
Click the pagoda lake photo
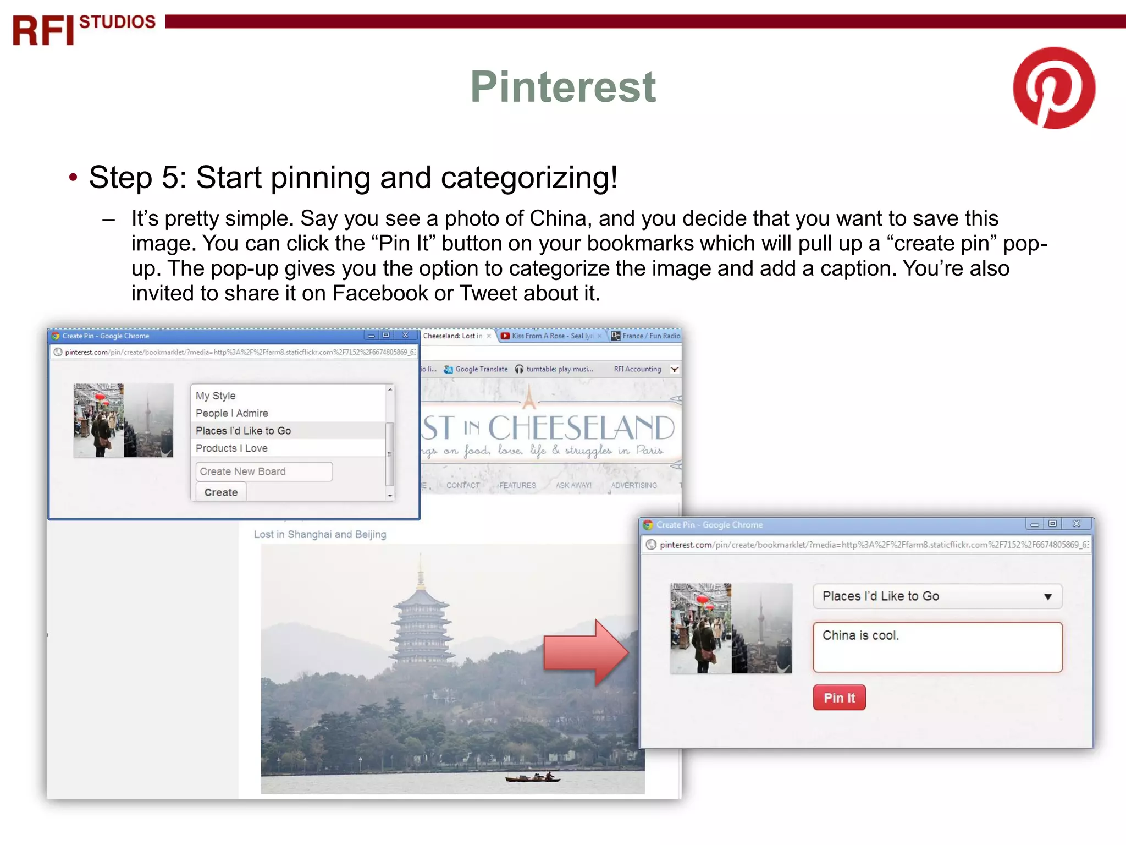pyautogui.click(x=452, y=669)
